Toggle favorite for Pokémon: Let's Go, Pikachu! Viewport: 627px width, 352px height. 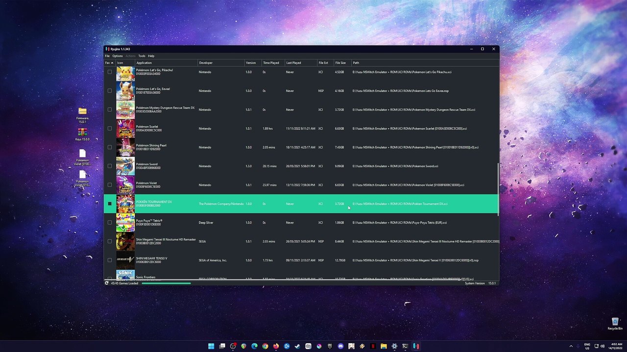coord(110,72)
